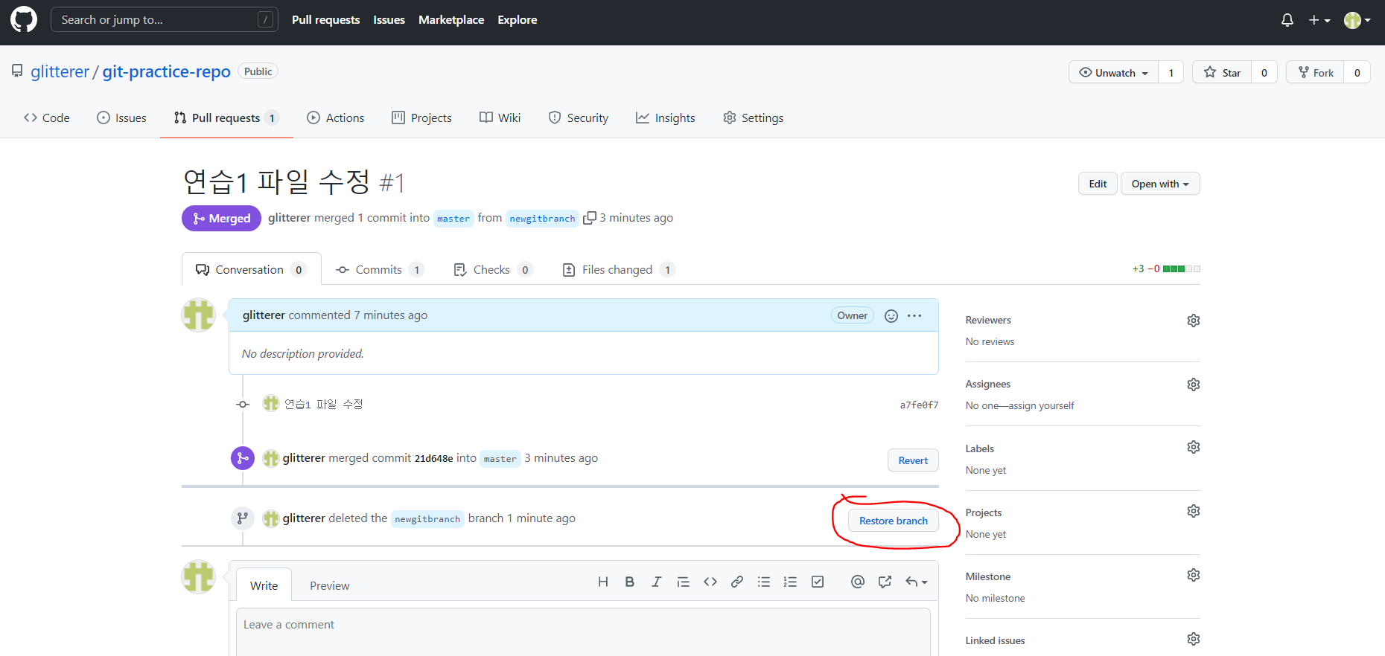Add bulleted list to comment
Viewport: 1385px width, 656px height.
click(764, 582)
